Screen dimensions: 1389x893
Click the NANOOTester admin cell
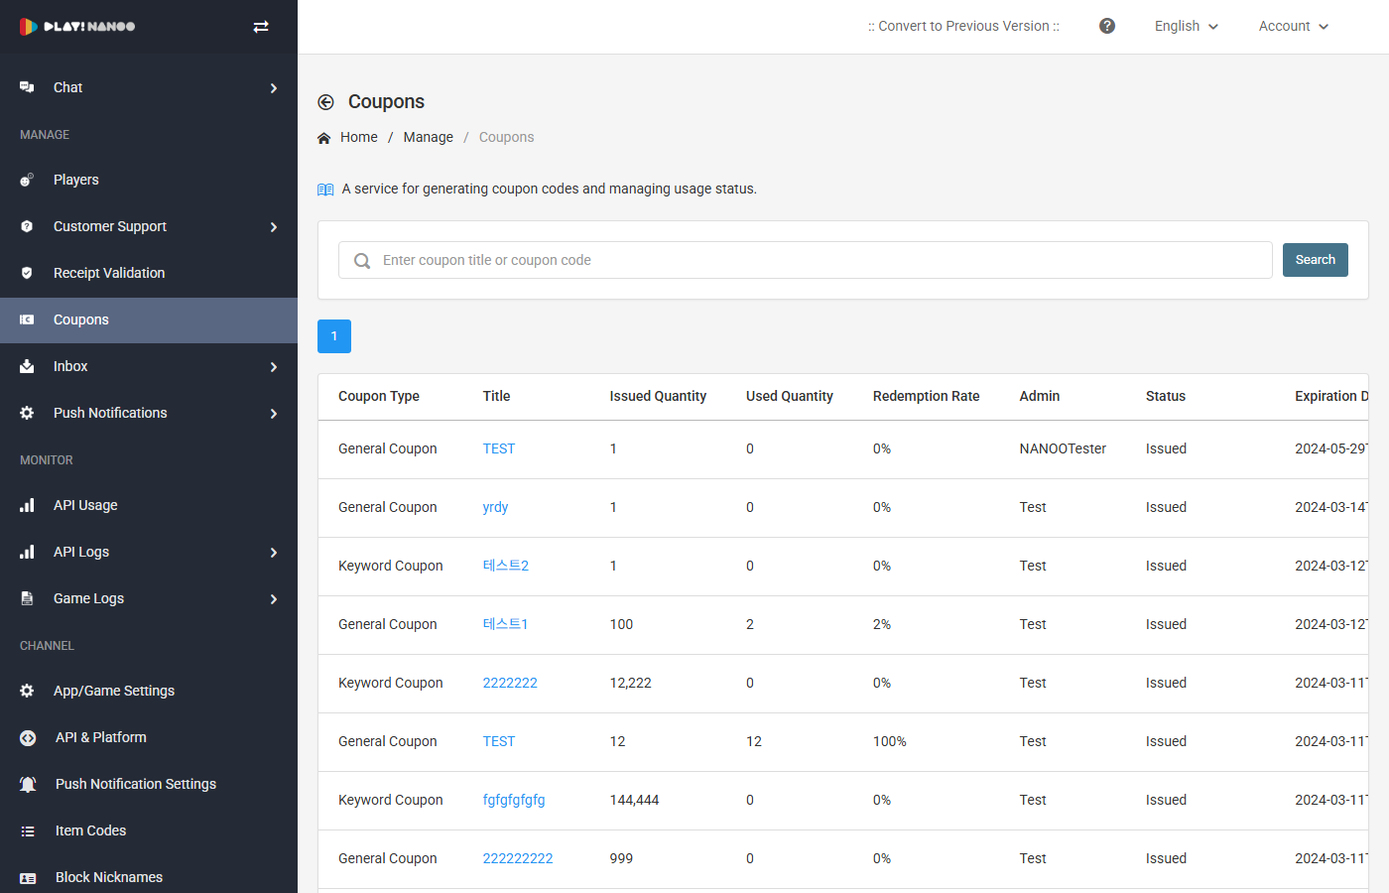[x=1063, y=448]
